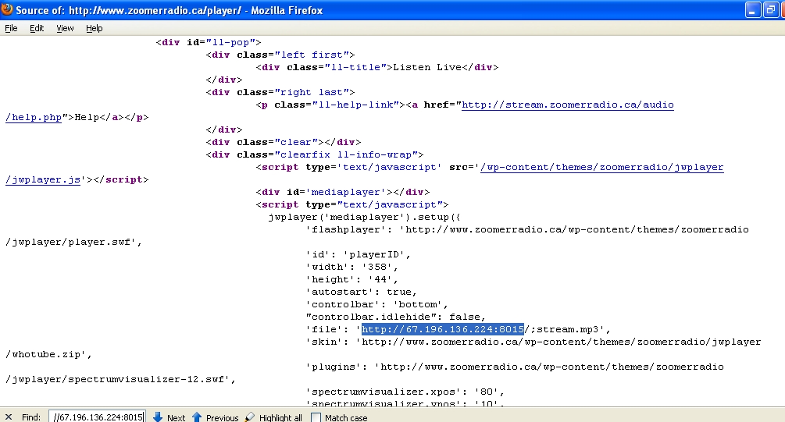Image resolution: width=785 pixels, height=422 pixels.
Task: Click the Next down-arrow icon
Action: pyautogui.click(x=158, y=417)
